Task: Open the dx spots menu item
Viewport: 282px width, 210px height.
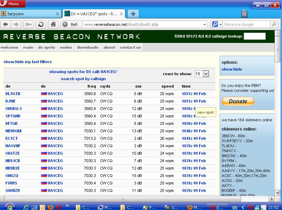Action: [46, 48]
